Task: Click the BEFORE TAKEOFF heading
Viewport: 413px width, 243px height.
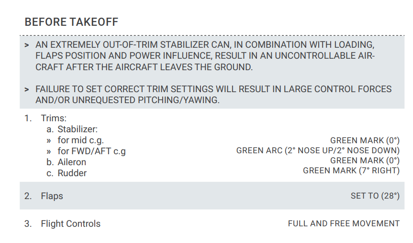Action: pos(71,22)
